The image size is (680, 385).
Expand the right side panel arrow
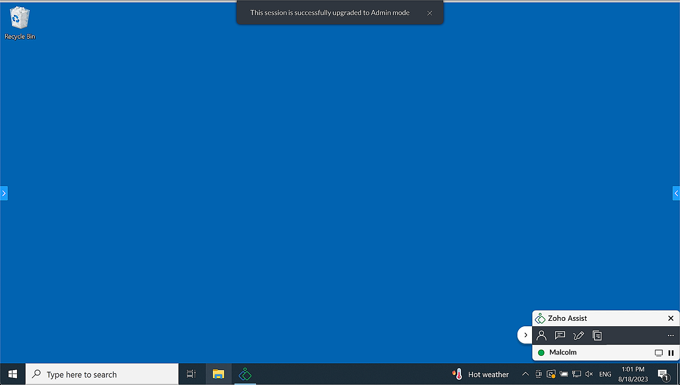pyautogui.click(x=676, y=194)
